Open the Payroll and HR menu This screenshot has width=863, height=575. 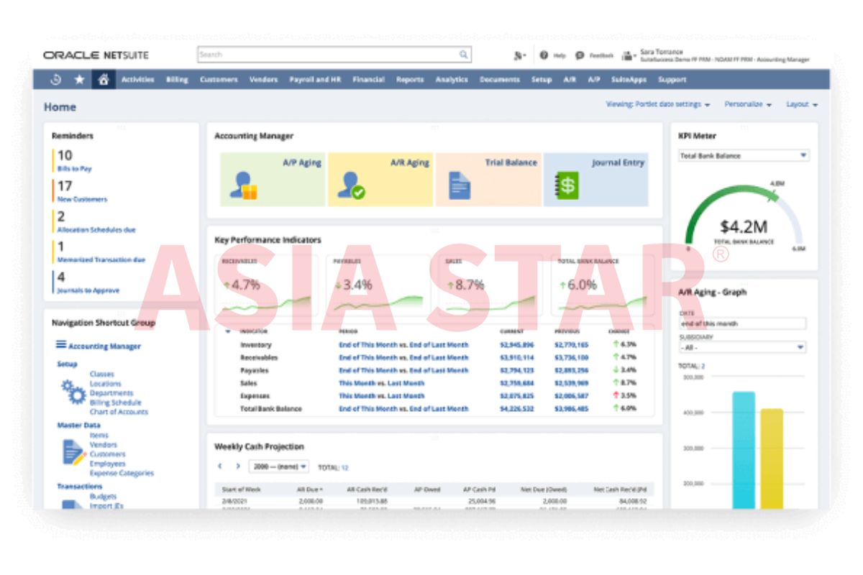[x=315, y=80]
